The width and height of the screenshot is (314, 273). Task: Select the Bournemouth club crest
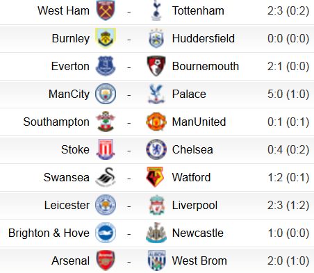(156, 66)
